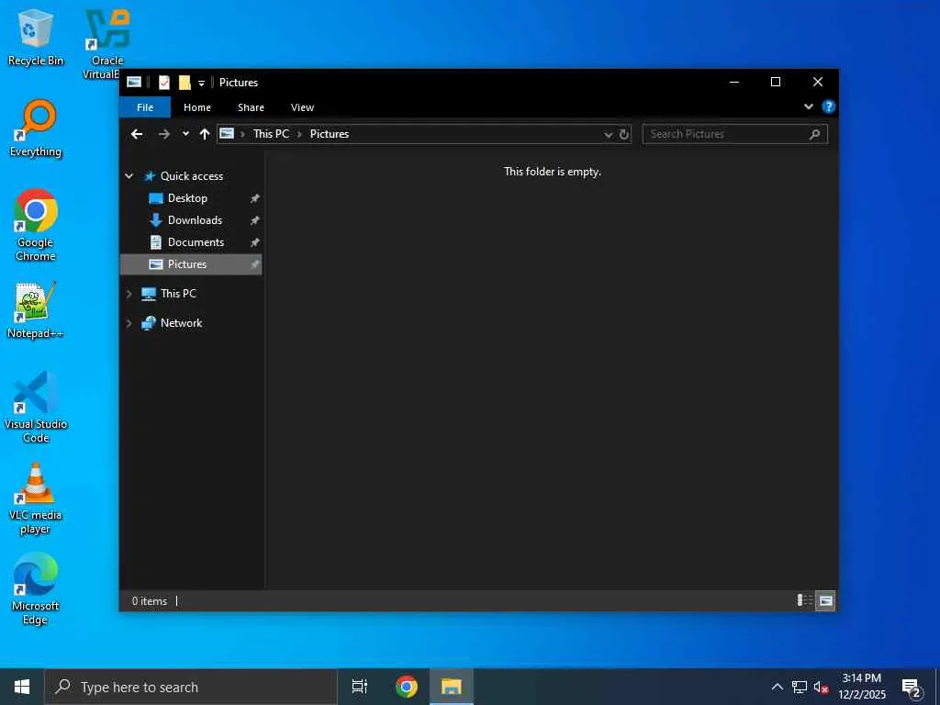Open the Recycle Bin desktop icon
The height and width of the screenshot is (705, 940).
pyautogui.click(x=36, y=37)
